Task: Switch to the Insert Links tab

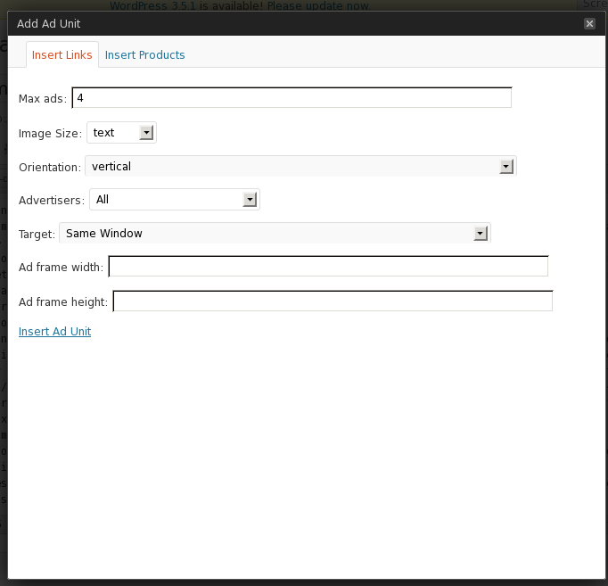Action: pos(62,54)
